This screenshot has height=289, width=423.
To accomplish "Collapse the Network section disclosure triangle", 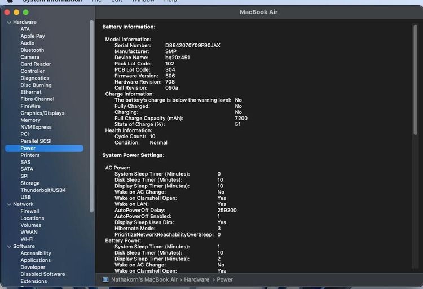I will [x=9, y=204].
